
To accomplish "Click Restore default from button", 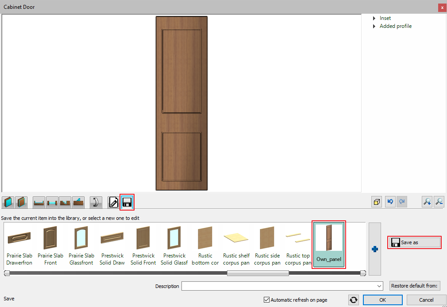I will (415, 286).
